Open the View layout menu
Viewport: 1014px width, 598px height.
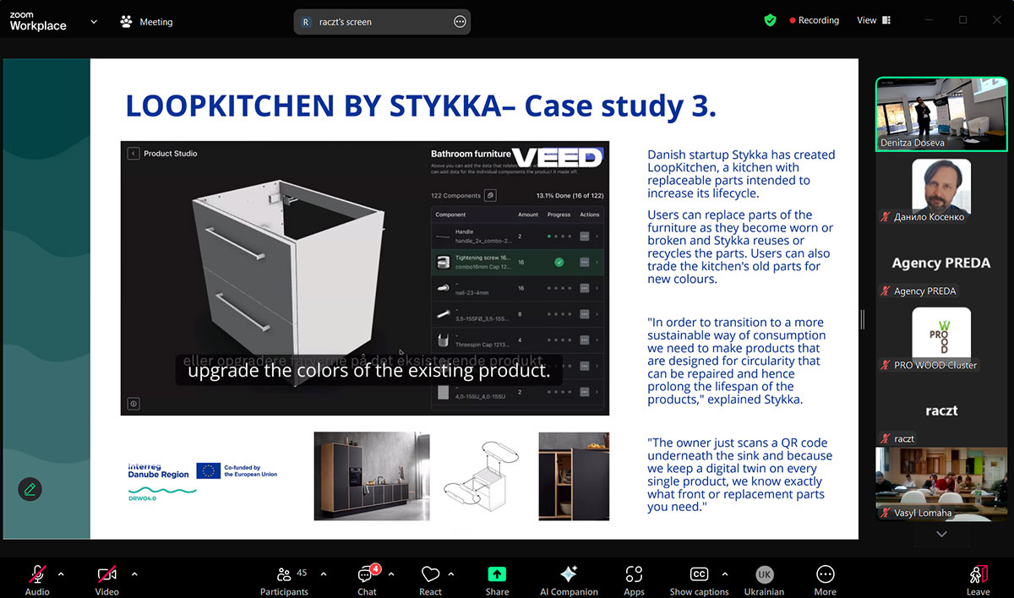coord(874,20)
